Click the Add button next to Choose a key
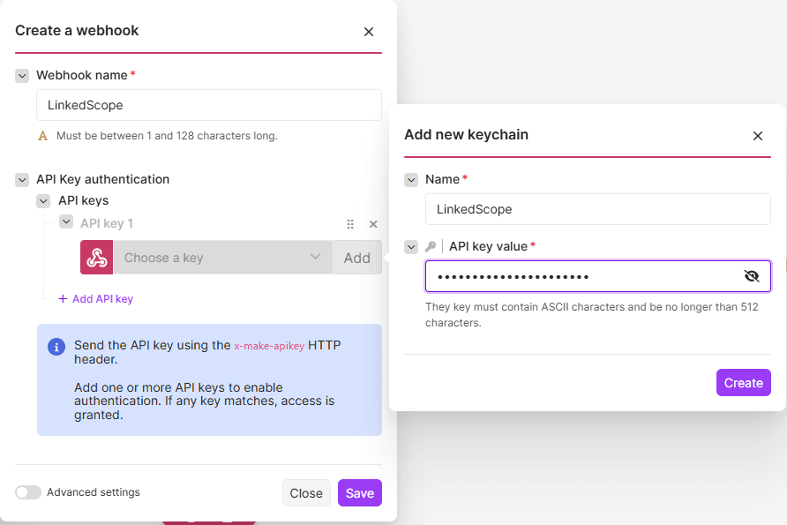 356,258
